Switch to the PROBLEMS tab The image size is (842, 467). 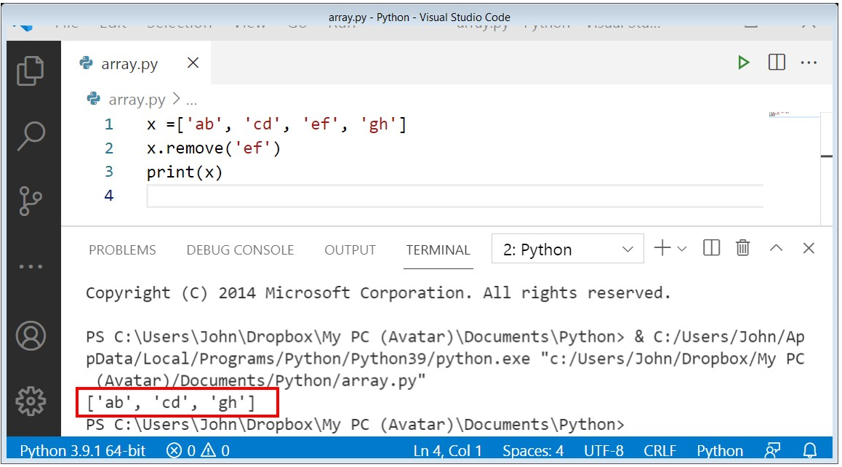pos(121,250)
